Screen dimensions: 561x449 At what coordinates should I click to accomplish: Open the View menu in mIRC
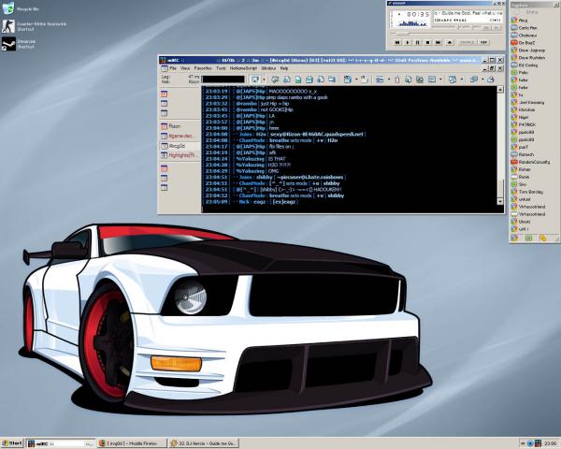pyautogui.click(x=185, y=68)
